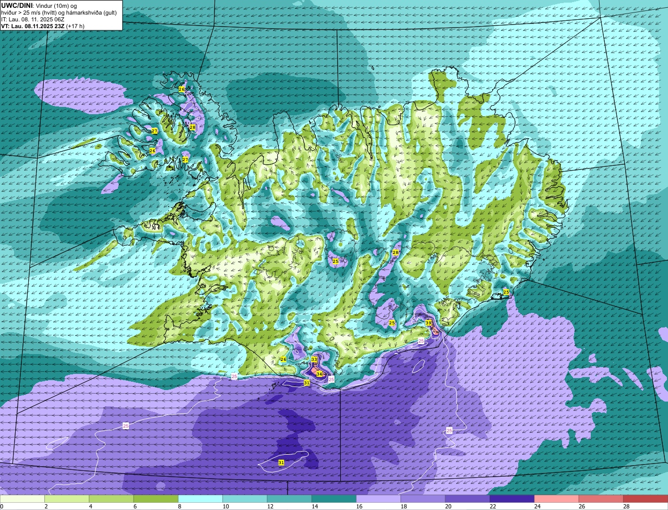Viewport: 668px width, 510px height.
Task: Click the UWC/DINI title text
Action: pyautogui.click(x=16, y=5)
